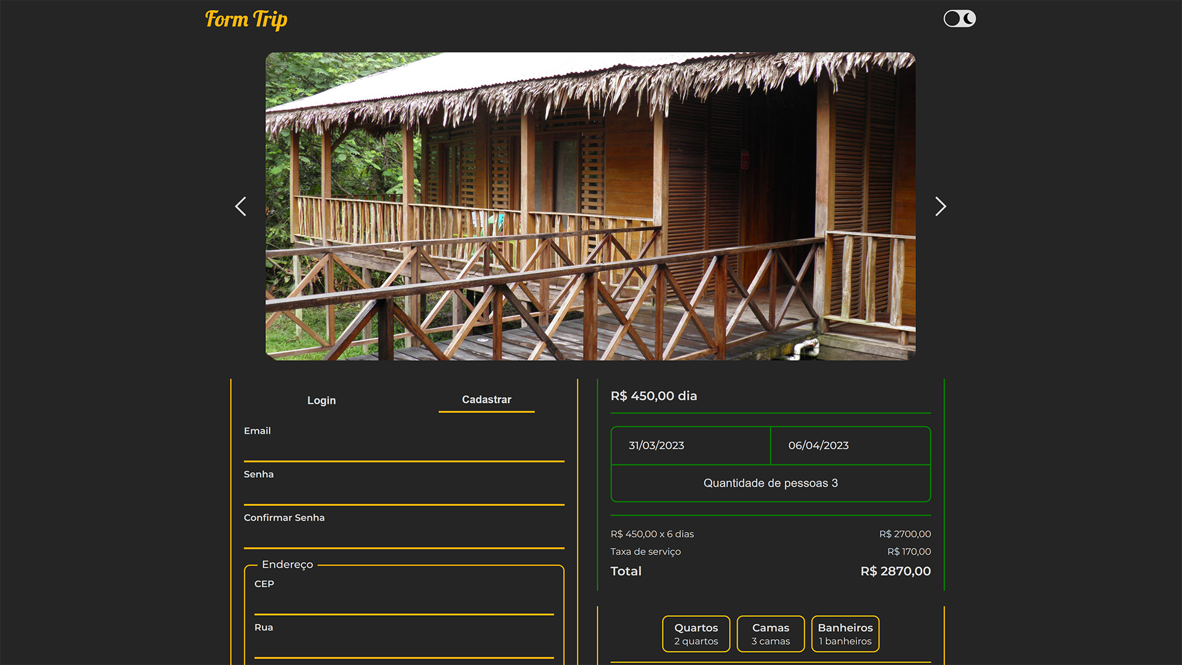Viewport: 1182px width, 665px height.
Task: Click the wooden cabin carousel image
Action: coord(590,206)
